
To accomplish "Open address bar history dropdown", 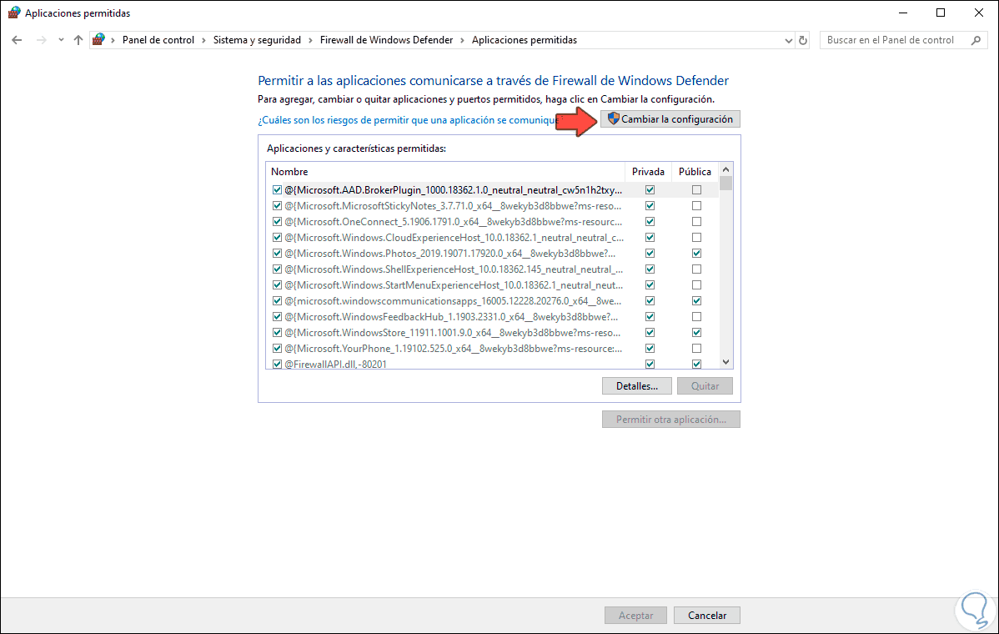I will click(789, 40).
